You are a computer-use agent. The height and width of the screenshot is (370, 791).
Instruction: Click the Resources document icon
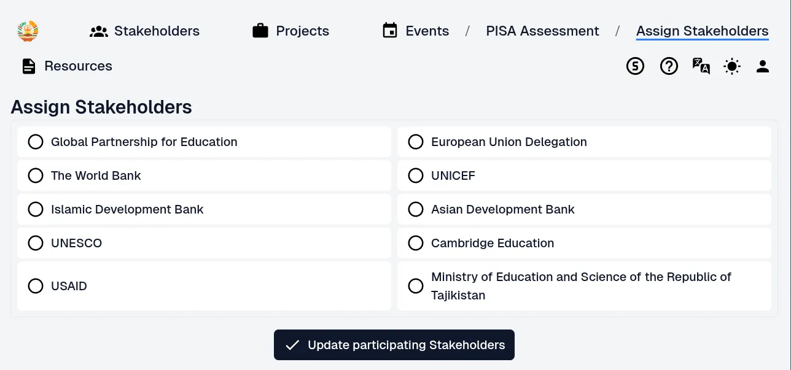click(29, 66)
